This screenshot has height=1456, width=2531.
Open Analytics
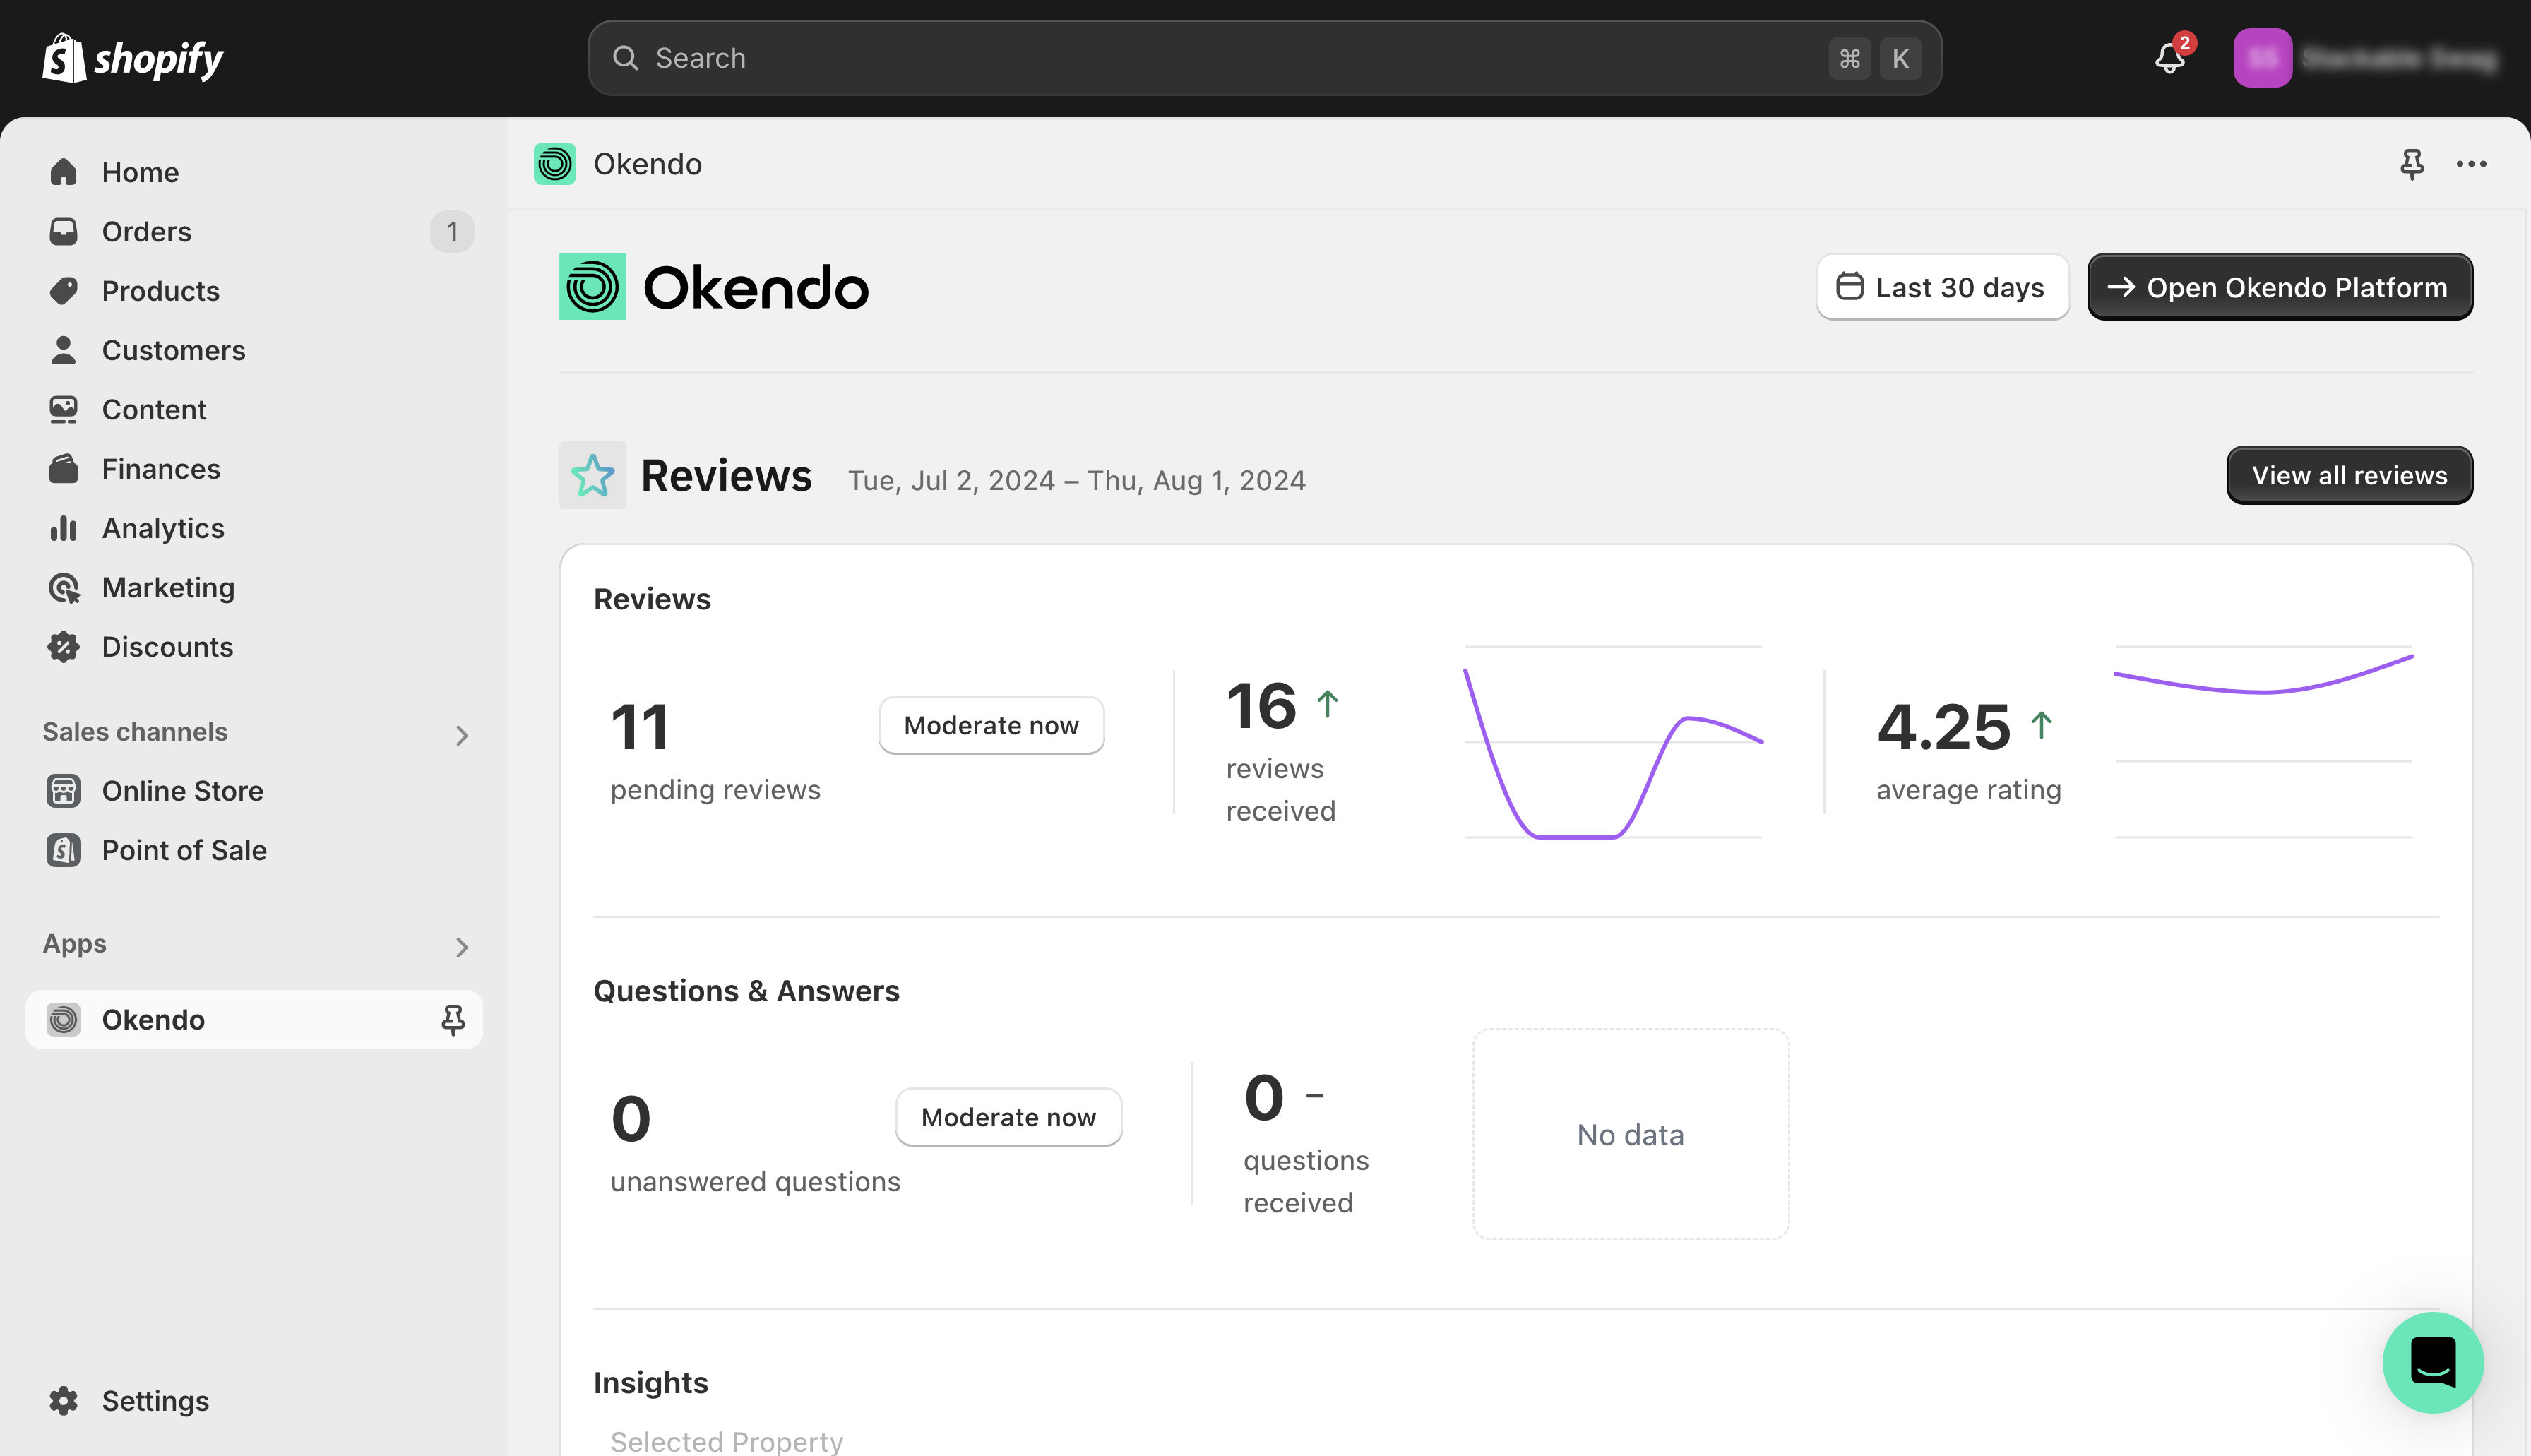pos(254,528)
